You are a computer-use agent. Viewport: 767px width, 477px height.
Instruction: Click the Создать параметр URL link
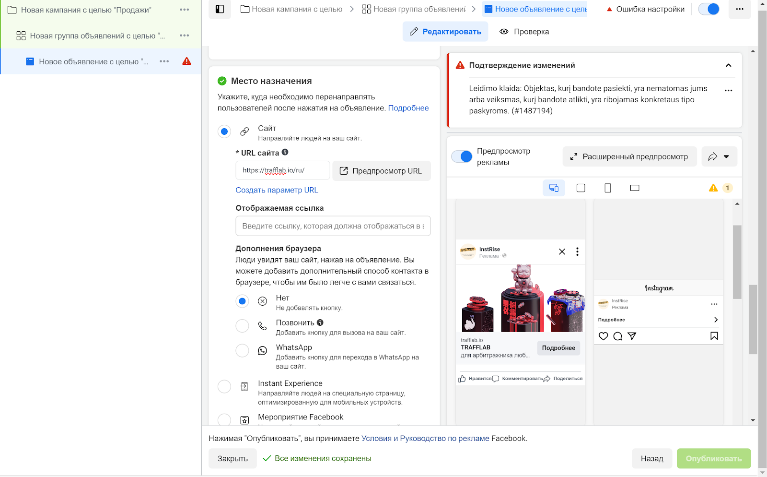[277, 190]
